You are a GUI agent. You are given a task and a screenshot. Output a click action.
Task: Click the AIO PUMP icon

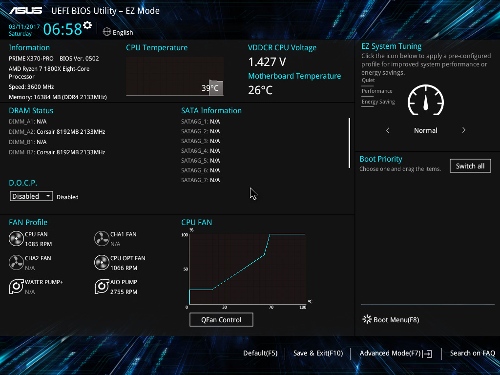[102, 286]
